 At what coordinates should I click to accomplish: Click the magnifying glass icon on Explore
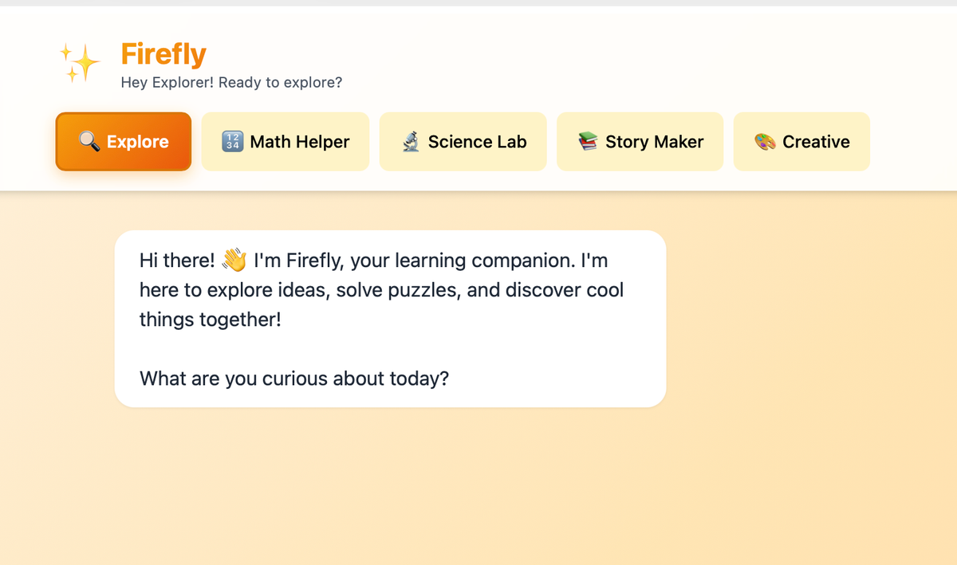point(89,141)
